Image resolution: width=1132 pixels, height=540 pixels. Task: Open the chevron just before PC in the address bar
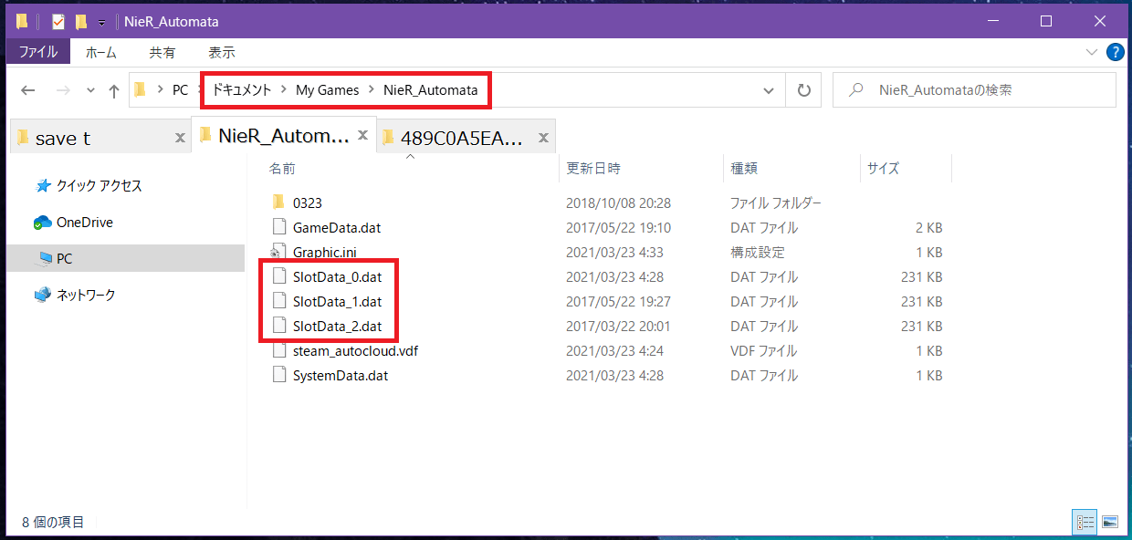tap(160, 90)
